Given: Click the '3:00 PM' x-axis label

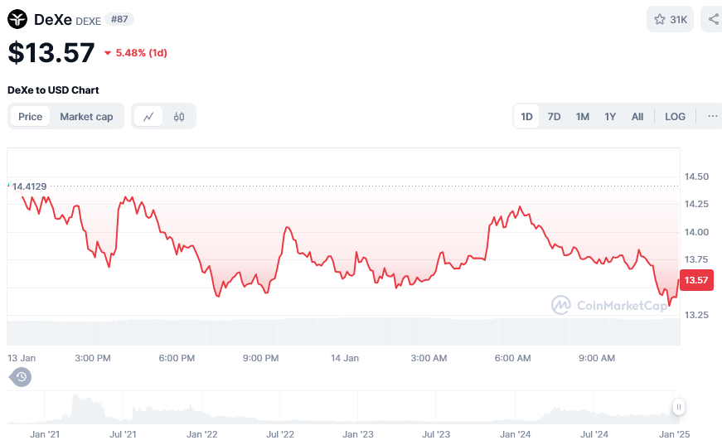Looking at the screenshot, I should click(x=93, y=358).
